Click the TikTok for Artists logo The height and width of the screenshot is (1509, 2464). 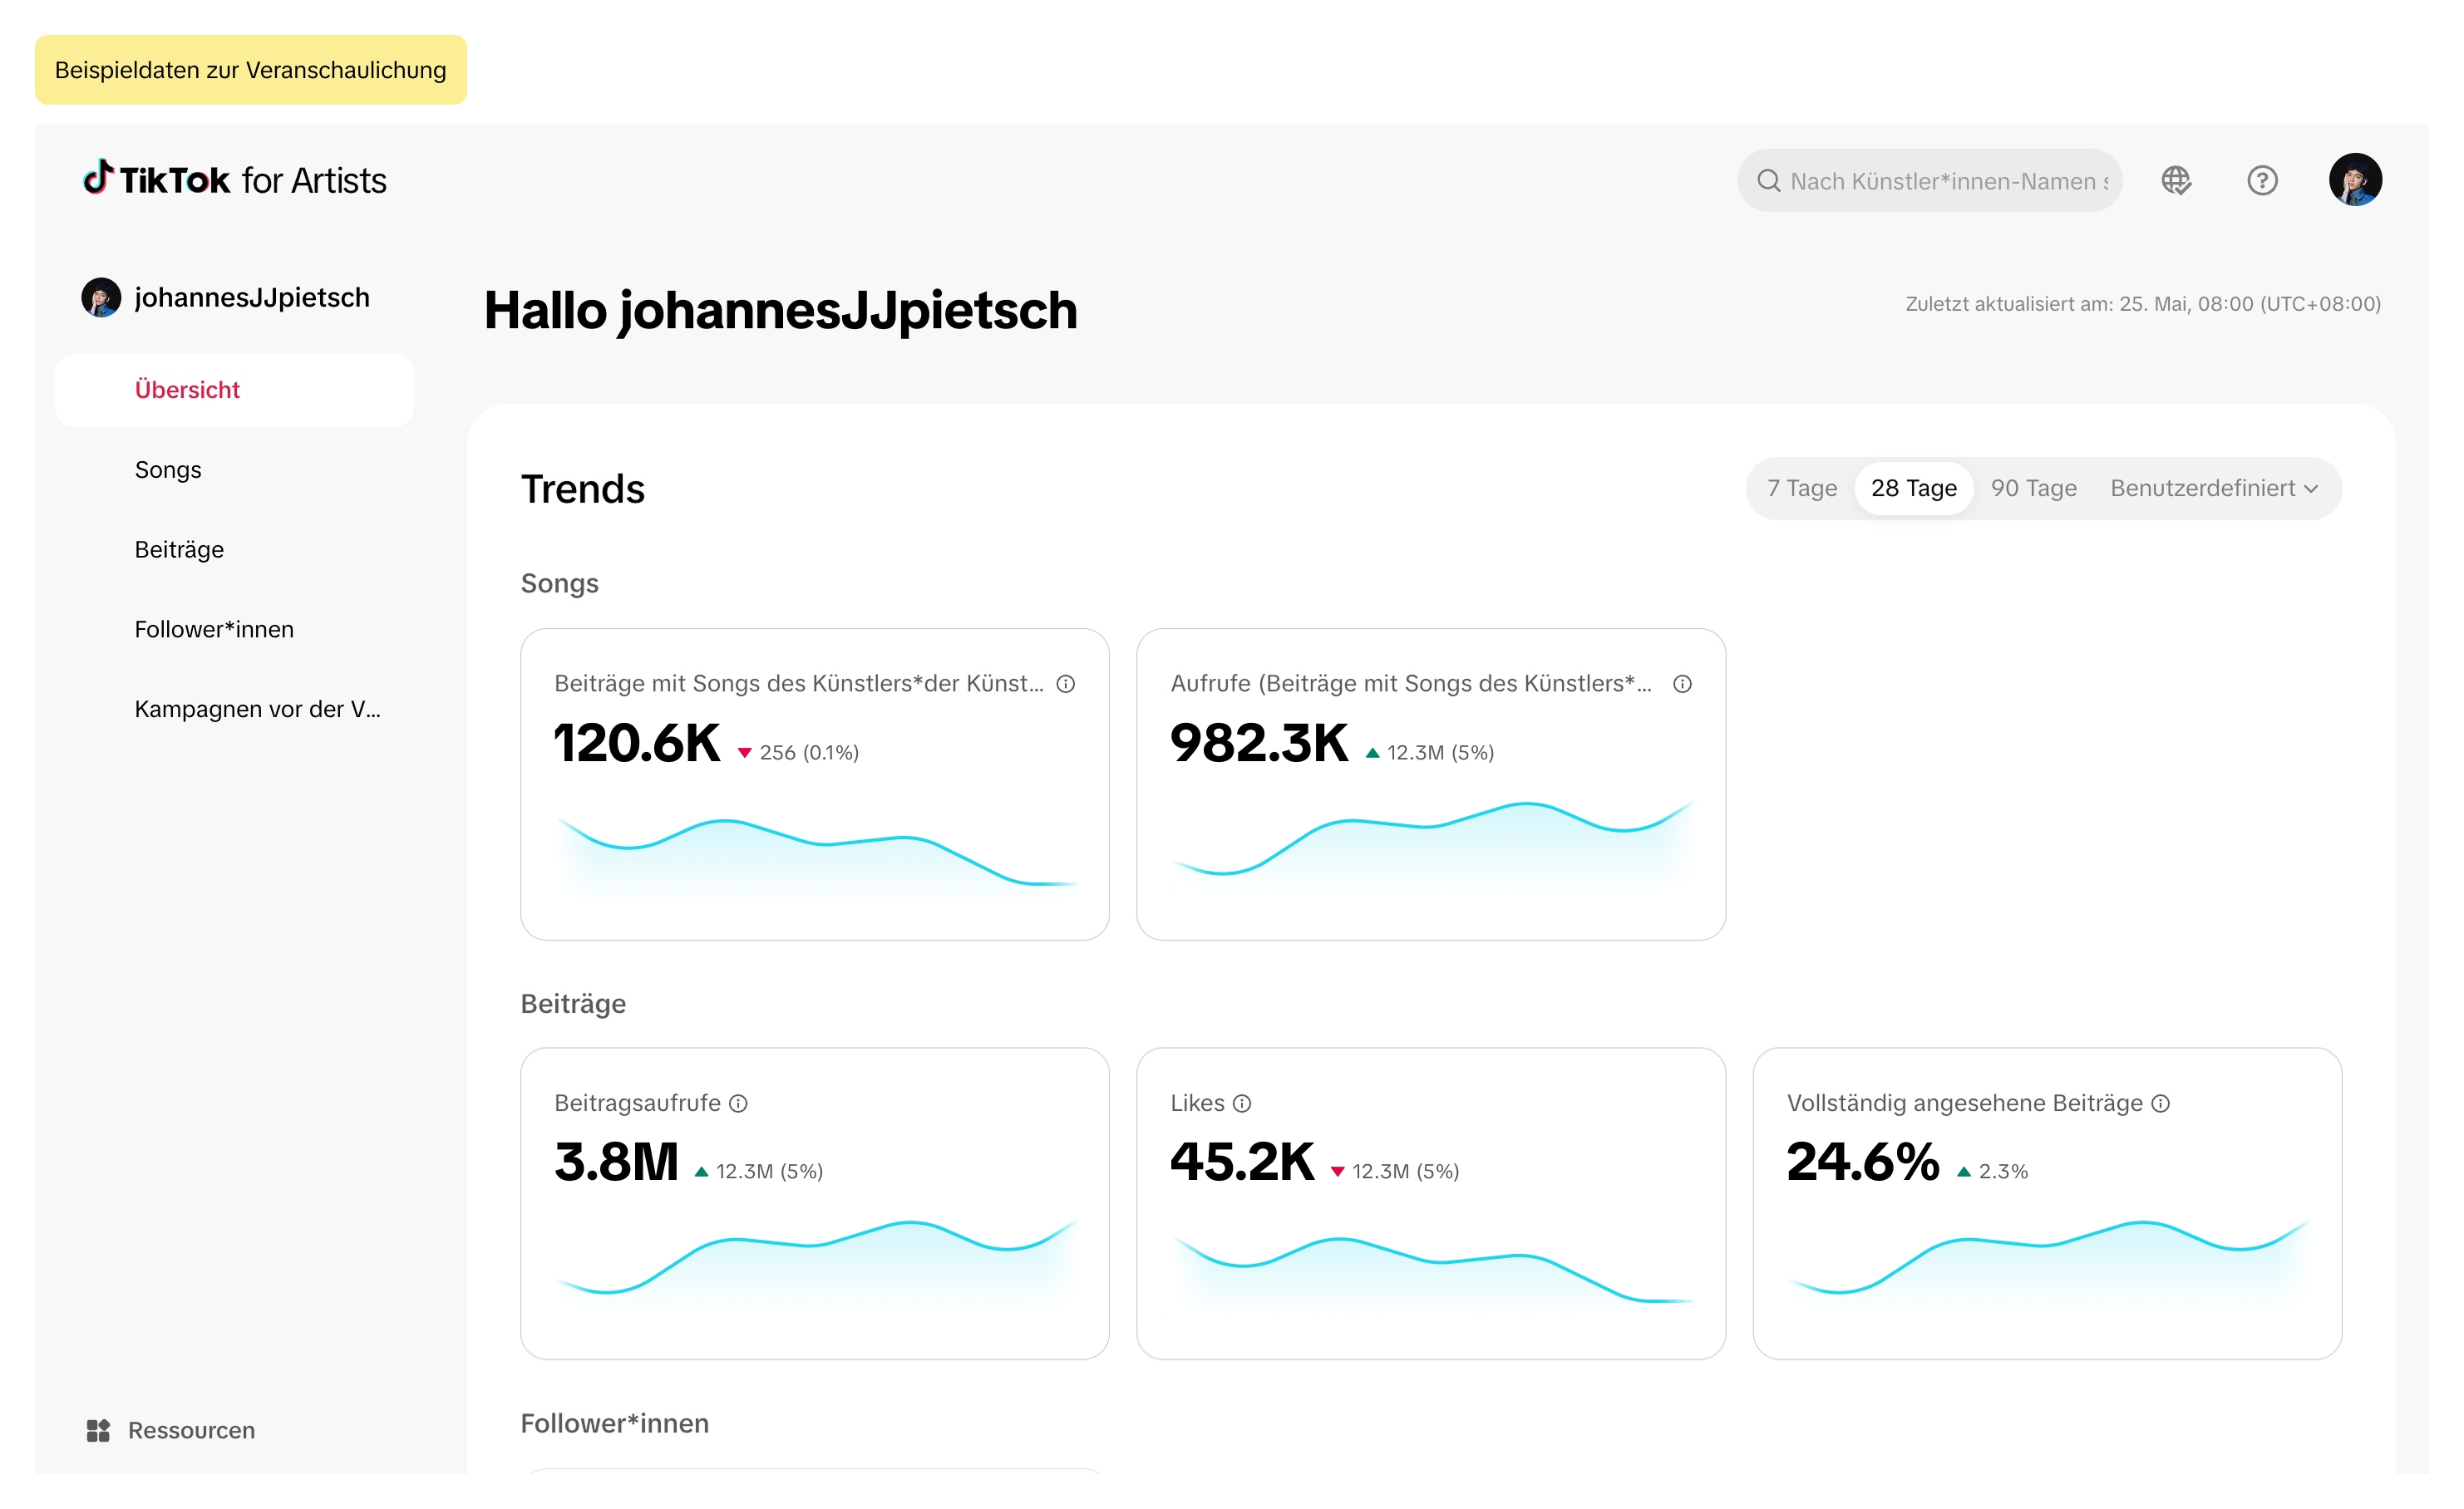pyautogui.click(x=235, y=179)
